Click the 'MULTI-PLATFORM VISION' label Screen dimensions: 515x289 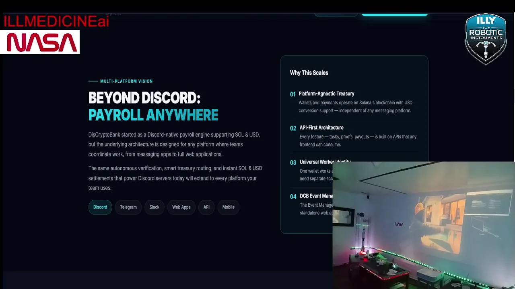point(126,81)
